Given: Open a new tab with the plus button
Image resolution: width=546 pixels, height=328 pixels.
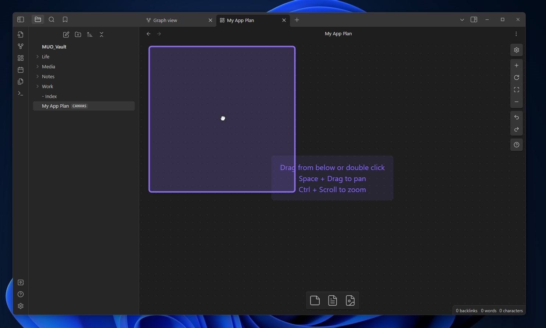Looking at the screenshot, I should [297, 20].
